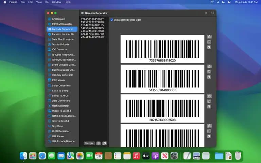Open Date Converters tool

click(62, 101)
